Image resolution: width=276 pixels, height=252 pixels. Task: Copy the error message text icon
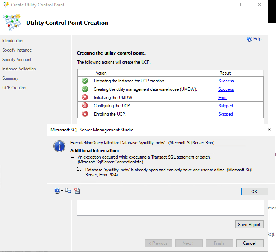pos(68,191)
